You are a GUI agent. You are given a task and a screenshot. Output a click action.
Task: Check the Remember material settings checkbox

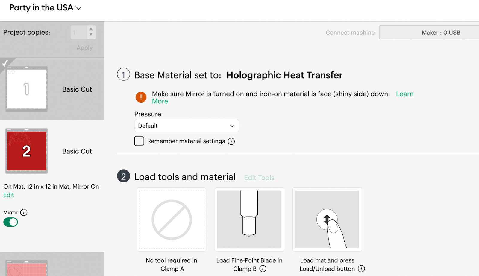(139, 141)
